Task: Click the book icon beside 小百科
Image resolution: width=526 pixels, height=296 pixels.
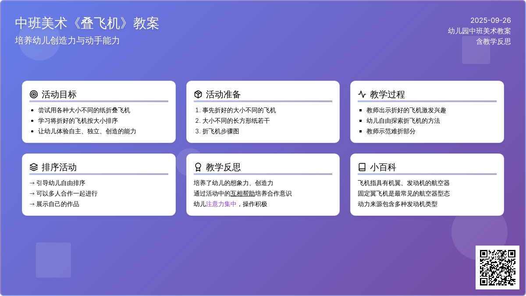Action: coord(362,167)
